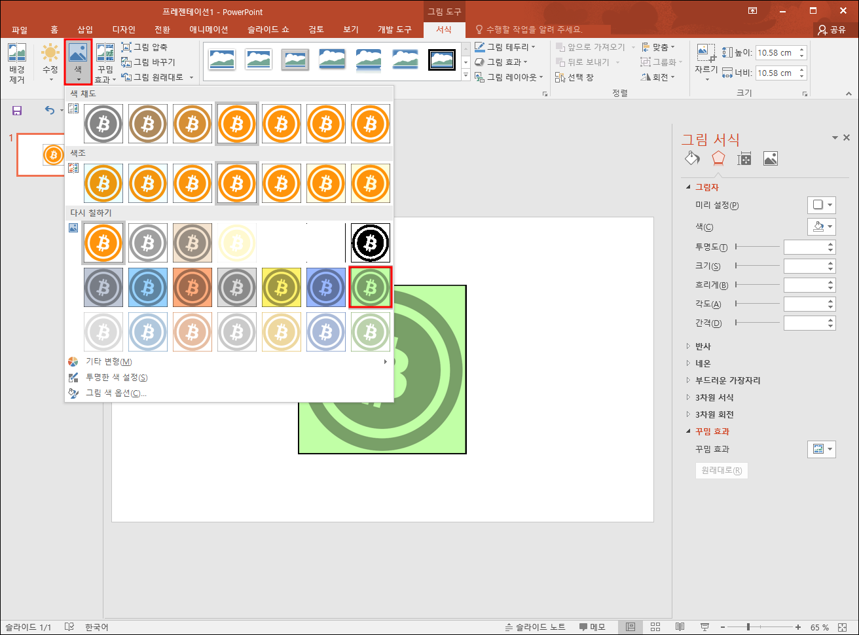The height and width of the screenshot is (635, 859).
Task: Open 꾸밈 효과 artistic effects in ribbon
Action: tap(105, 63)
